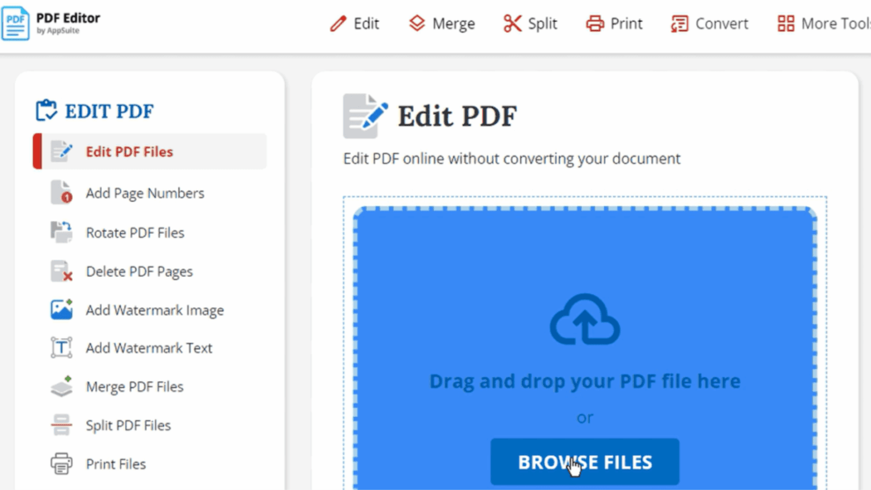
Task: Select the Add Watermark Image tool
Action: click(x=154, y=310)
